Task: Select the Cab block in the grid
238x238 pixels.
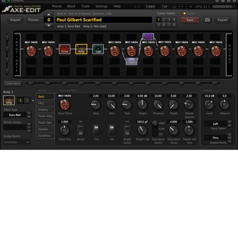Action: click(x=98, y=49)
